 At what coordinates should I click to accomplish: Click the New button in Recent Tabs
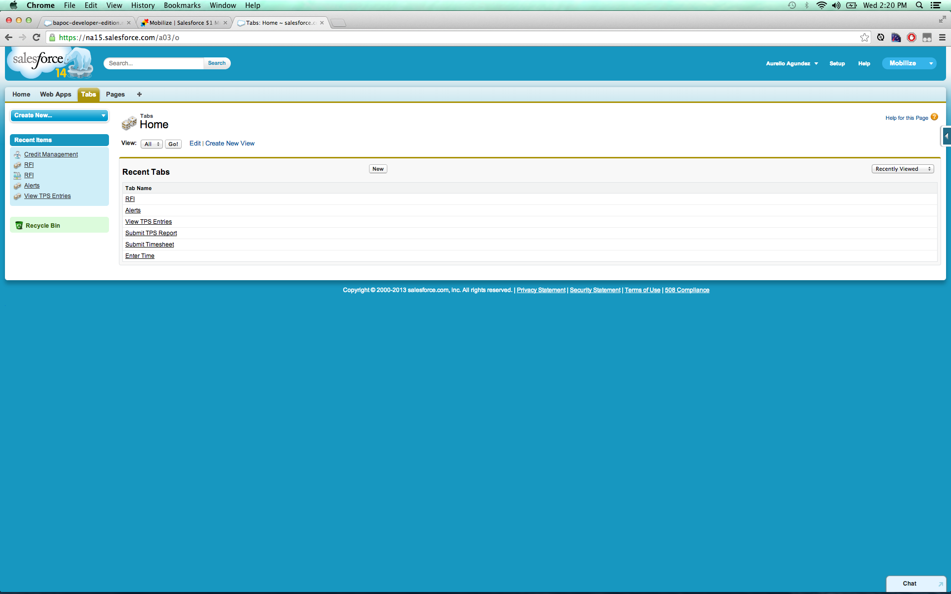[378, 169]
